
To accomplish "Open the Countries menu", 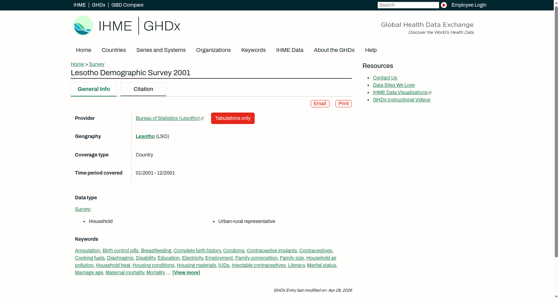I will point(114,50).
